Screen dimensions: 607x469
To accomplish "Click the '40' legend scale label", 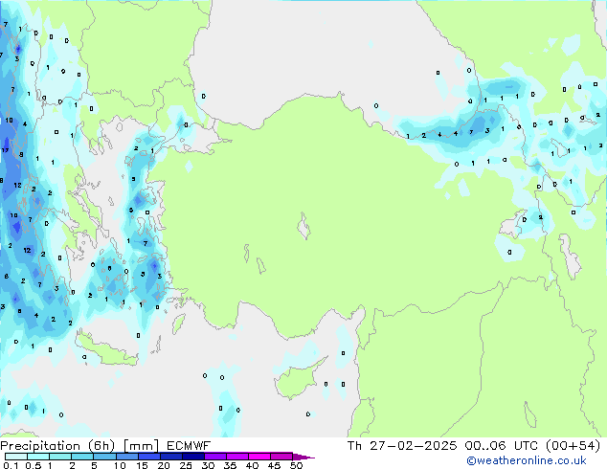I will [252, 465].
